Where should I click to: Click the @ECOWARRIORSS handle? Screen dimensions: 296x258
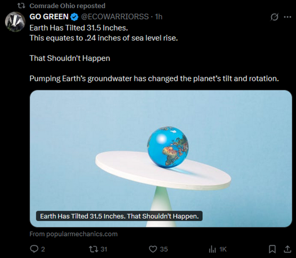115,17
